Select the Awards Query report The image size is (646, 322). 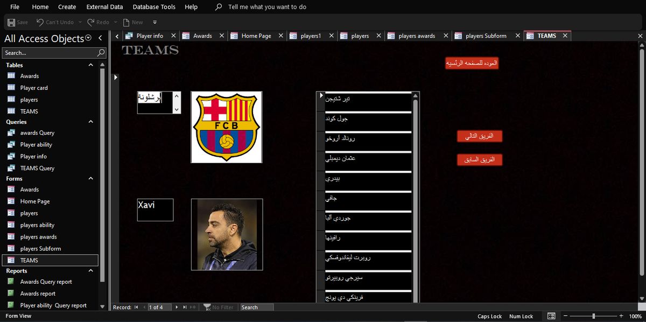(51, 282)
